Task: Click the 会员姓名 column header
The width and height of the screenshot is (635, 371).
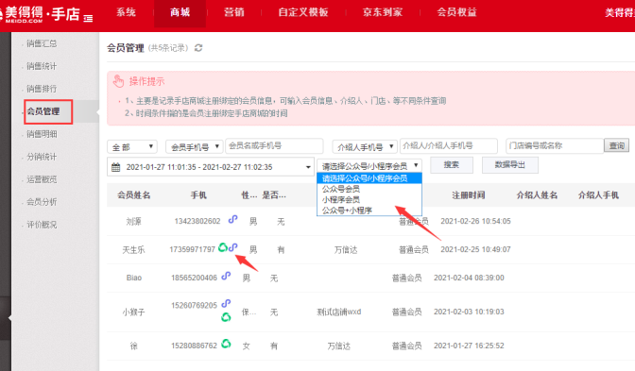Action: [133, 195]
